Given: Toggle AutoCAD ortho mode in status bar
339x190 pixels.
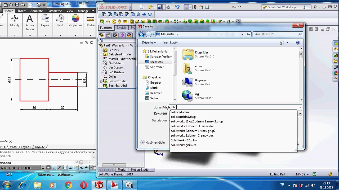Looking at the screenshot, I should point(54,168).
